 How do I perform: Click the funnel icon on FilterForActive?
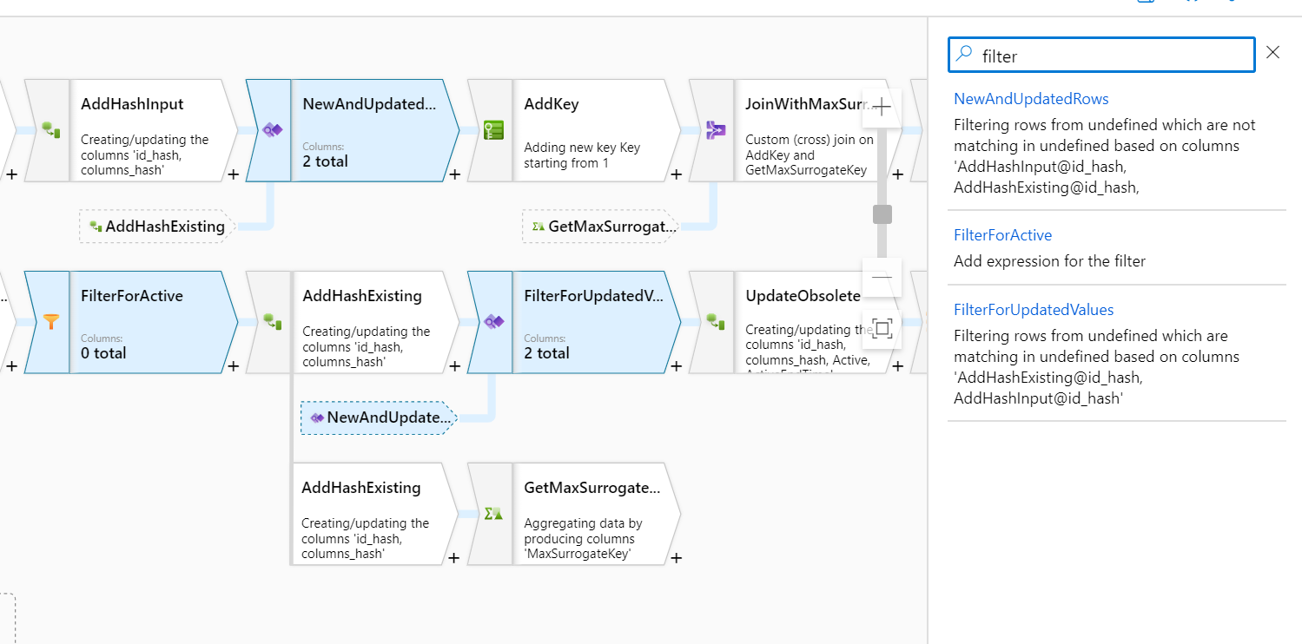pyautogui.click(x=51, y=322)
